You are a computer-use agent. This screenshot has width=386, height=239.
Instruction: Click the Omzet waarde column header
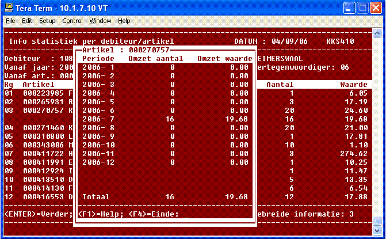[224, 59]
